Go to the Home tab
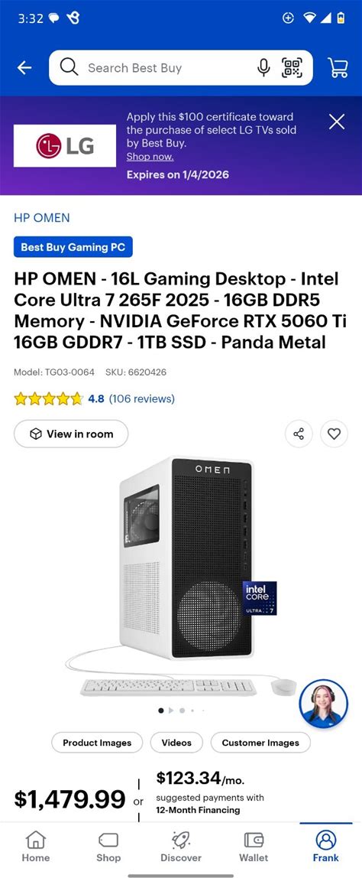The image size is (362, 878). [x=36, y=846]
